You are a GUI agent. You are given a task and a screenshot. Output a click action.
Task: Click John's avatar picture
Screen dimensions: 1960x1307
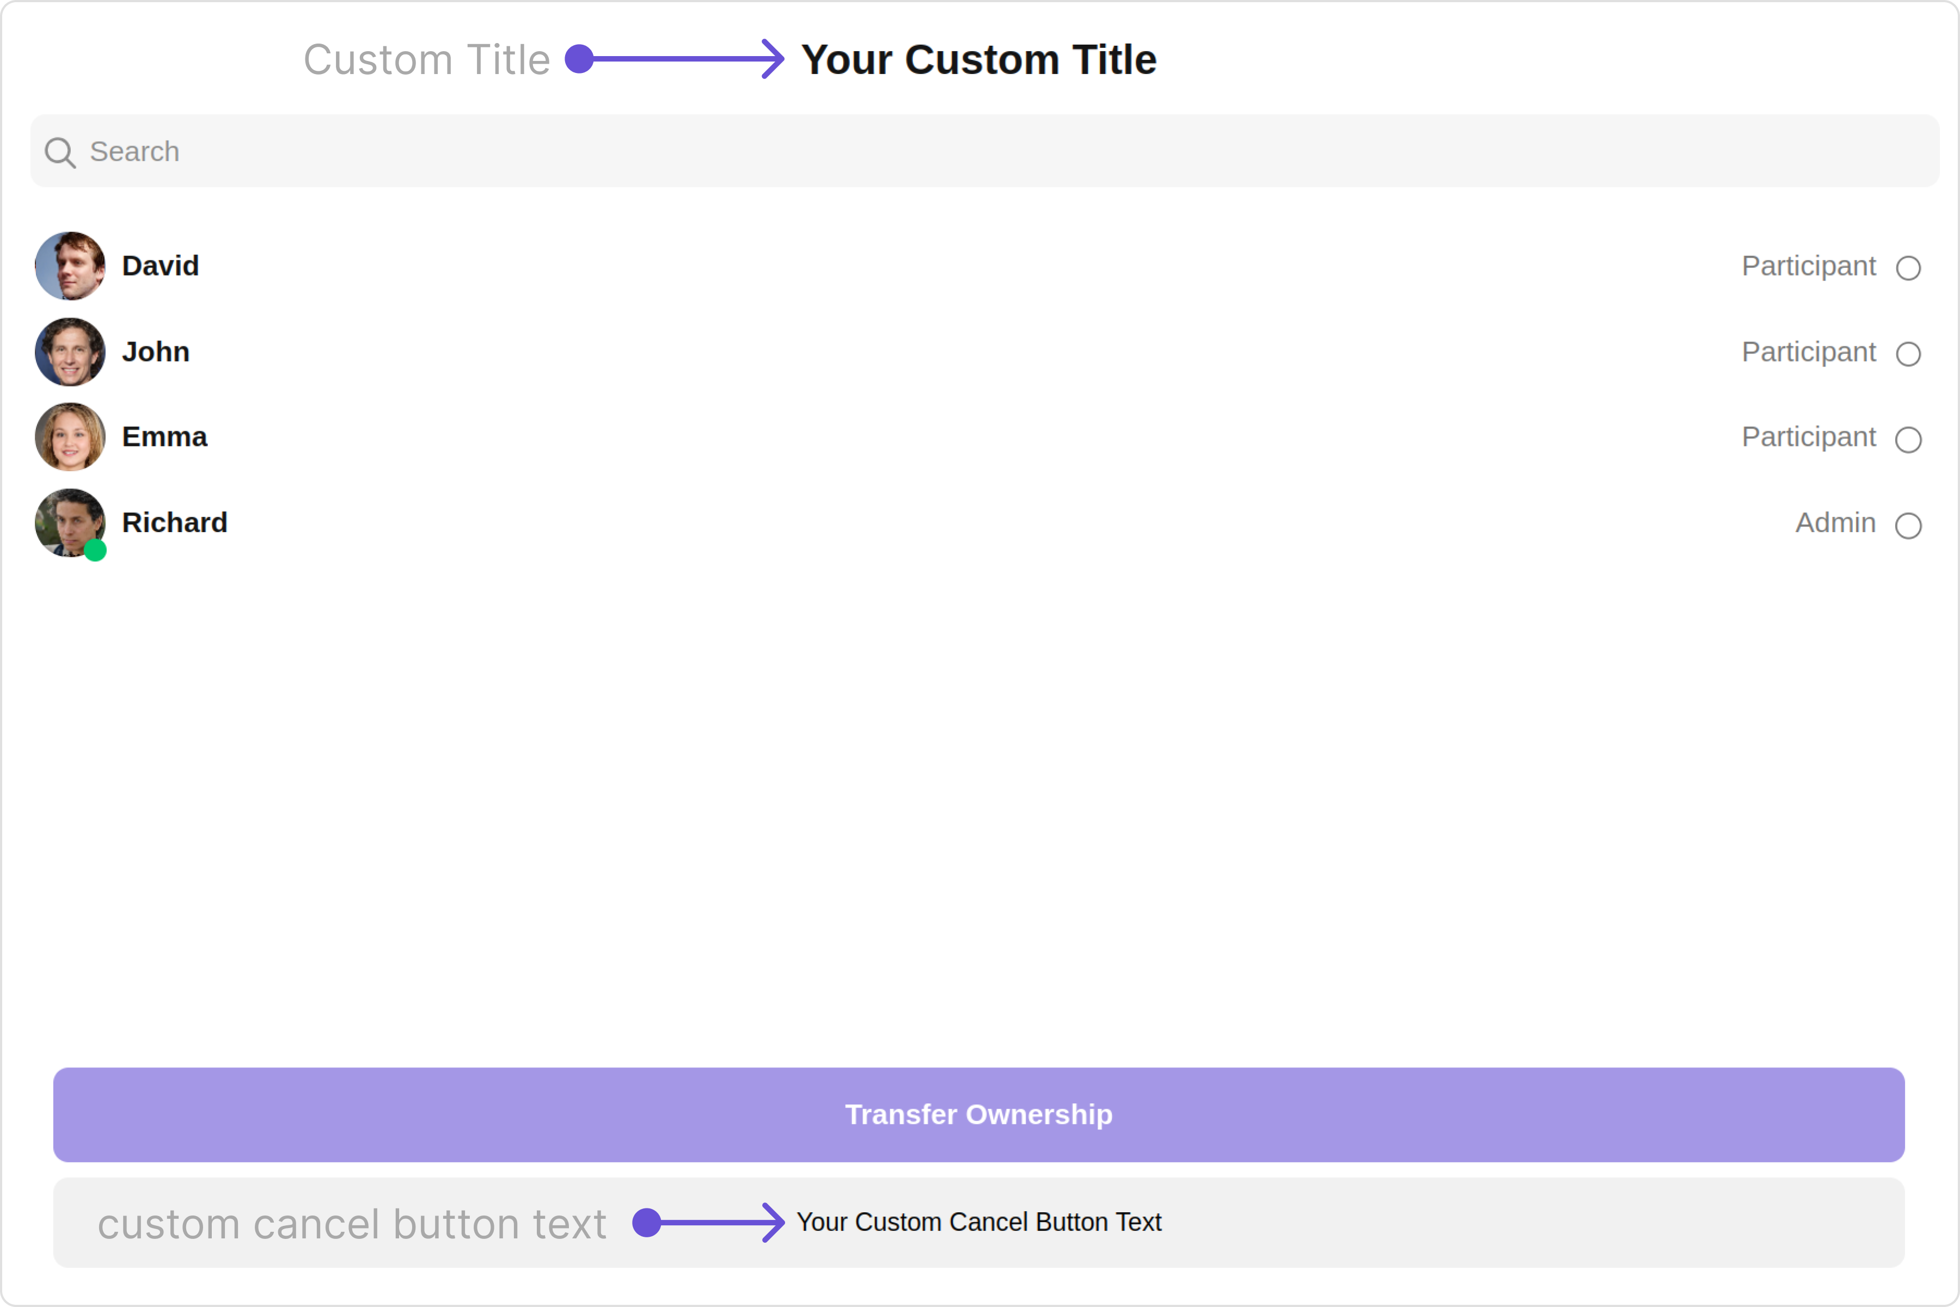tap(70, 352)
